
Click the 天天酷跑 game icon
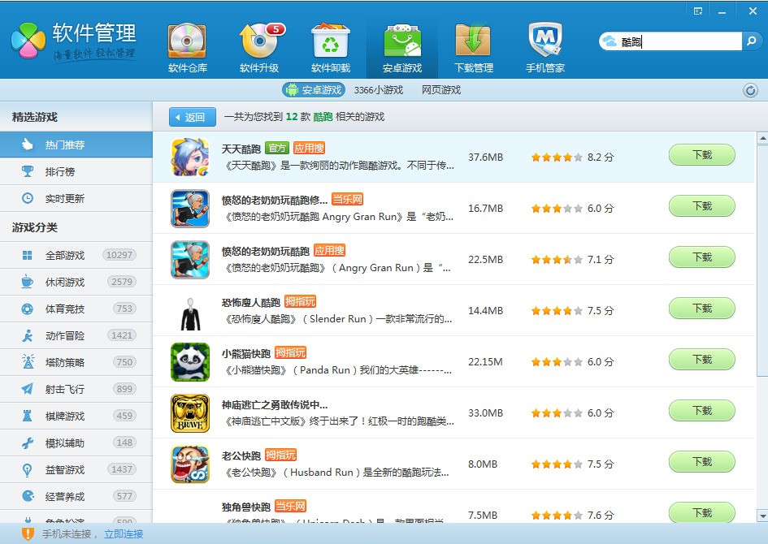[x=190, y=158]
